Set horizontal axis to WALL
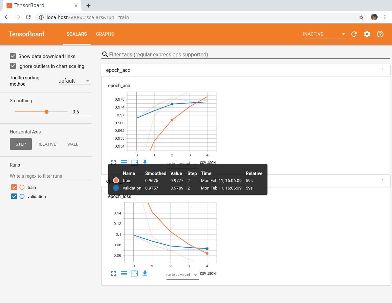This screenshot has height=303, width=392. (x=73, y=144)
